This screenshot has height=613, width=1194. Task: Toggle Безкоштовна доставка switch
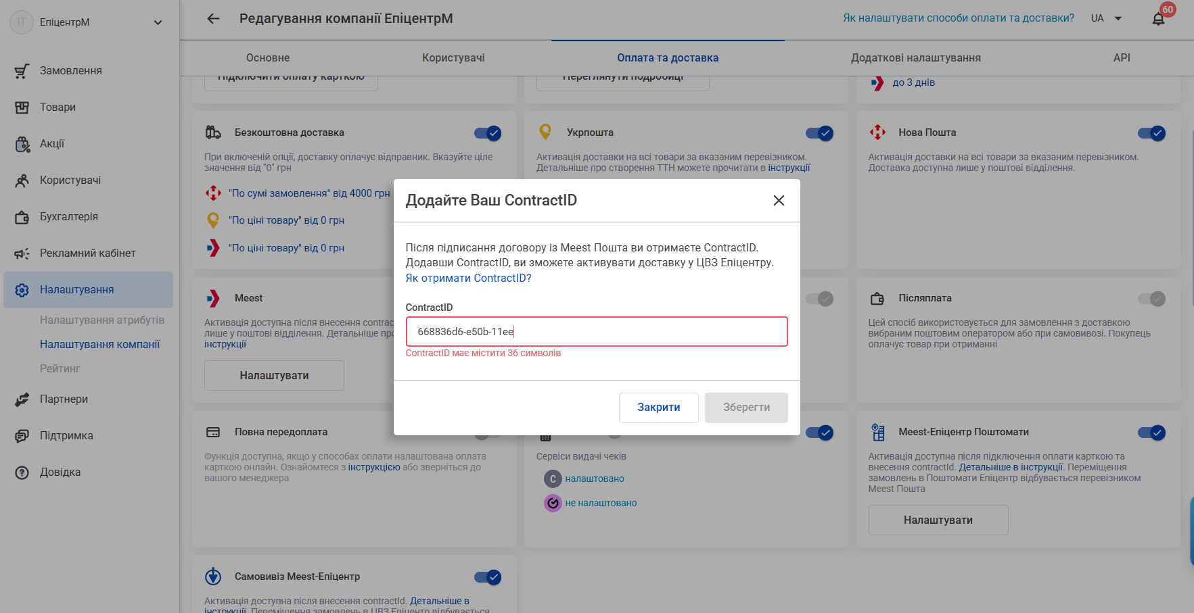coord(488,133)
